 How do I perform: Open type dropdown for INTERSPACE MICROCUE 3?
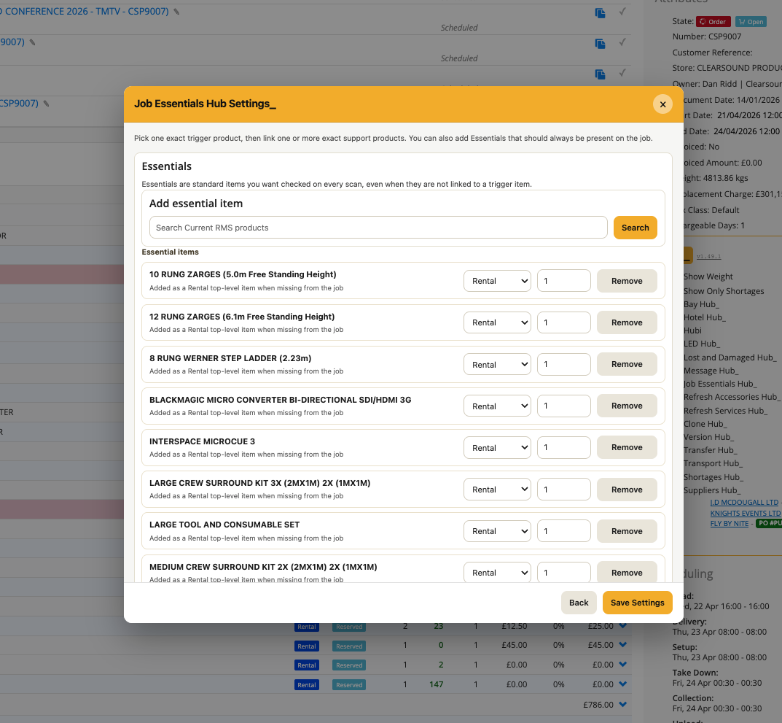tap(497, 448)
